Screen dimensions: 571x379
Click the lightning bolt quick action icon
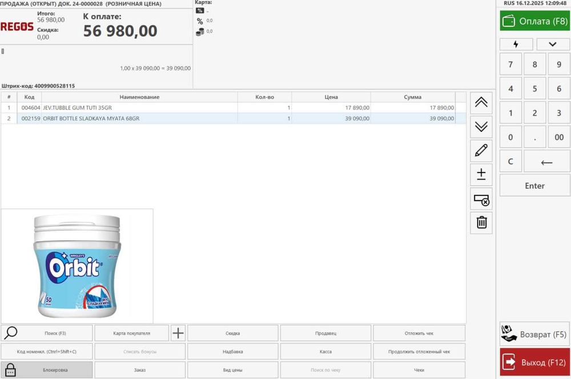pyautogui.click(x=516, y=44)
